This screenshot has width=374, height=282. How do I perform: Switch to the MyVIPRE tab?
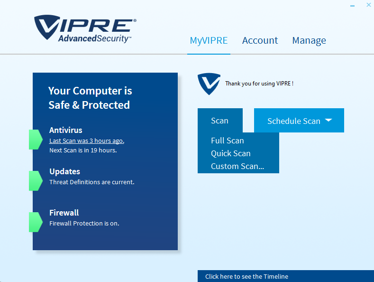209,40
